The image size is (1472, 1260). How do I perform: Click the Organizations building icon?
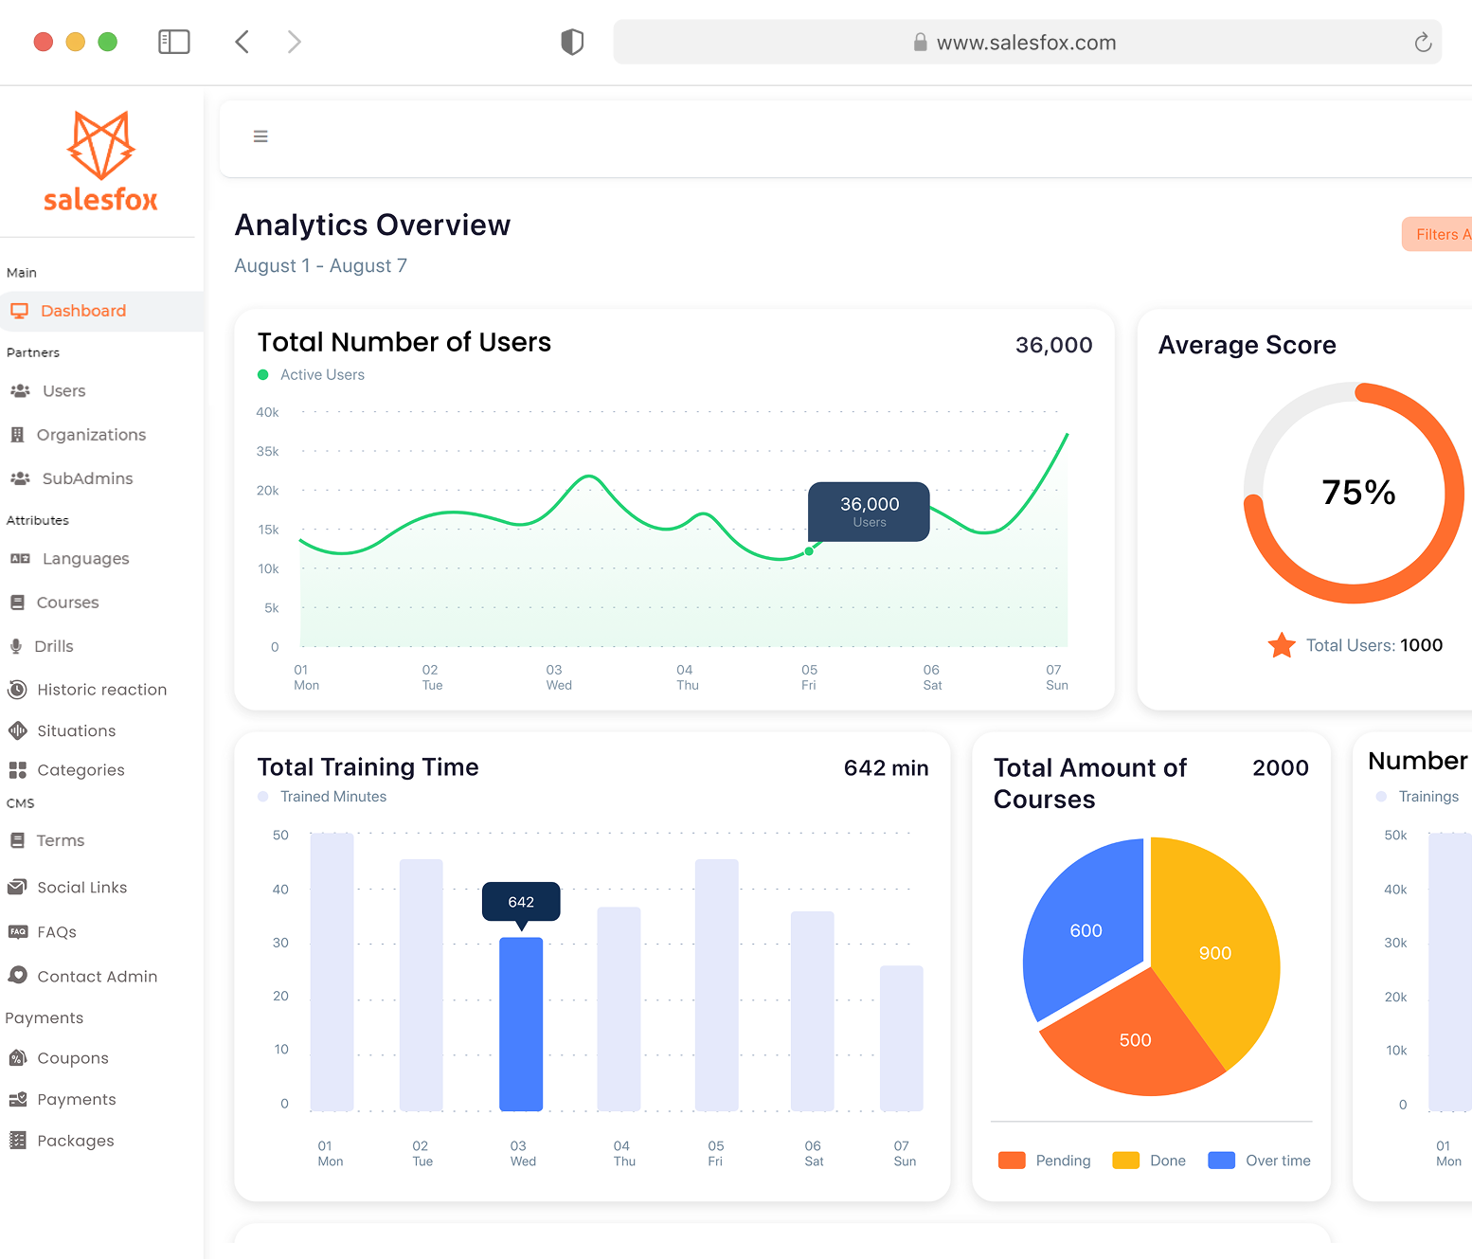(17, 435)
